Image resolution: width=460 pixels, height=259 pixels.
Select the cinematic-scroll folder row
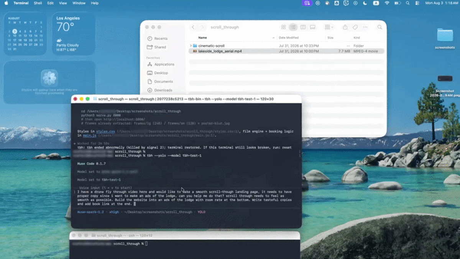(286, 46)
